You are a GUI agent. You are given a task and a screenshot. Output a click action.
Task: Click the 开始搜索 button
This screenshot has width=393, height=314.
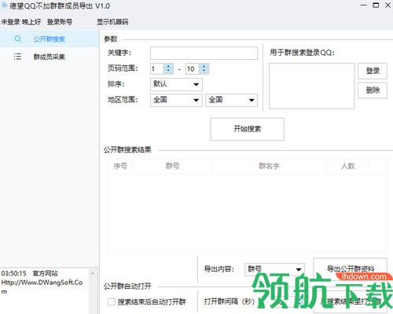click(x=247, y=129)
